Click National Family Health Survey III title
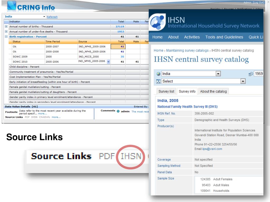 [187, 107]
